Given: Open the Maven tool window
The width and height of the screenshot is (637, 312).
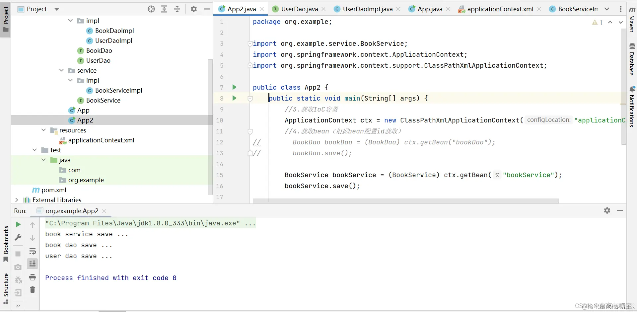Looking at the screenshot, I should click(632, 20).
